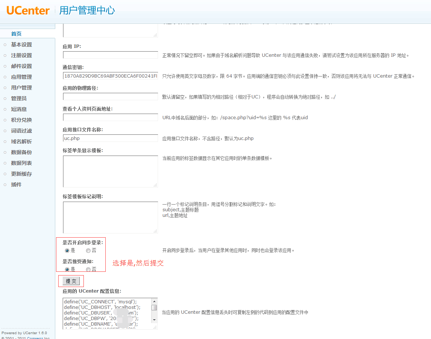431x339 pixels.
Task: Open 插件 section
Action: coord(16,185)
